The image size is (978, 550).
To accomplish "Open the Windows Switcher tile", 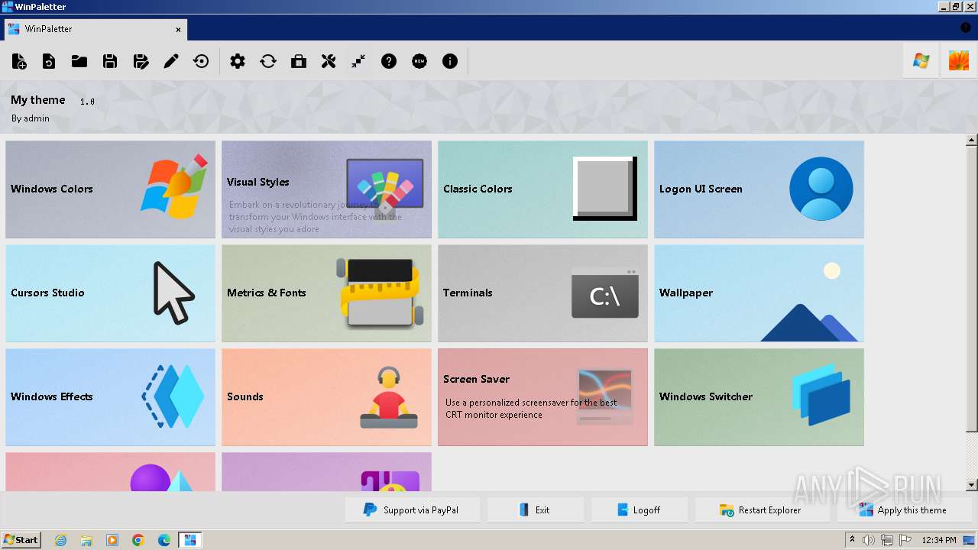I will coord(759,397).
